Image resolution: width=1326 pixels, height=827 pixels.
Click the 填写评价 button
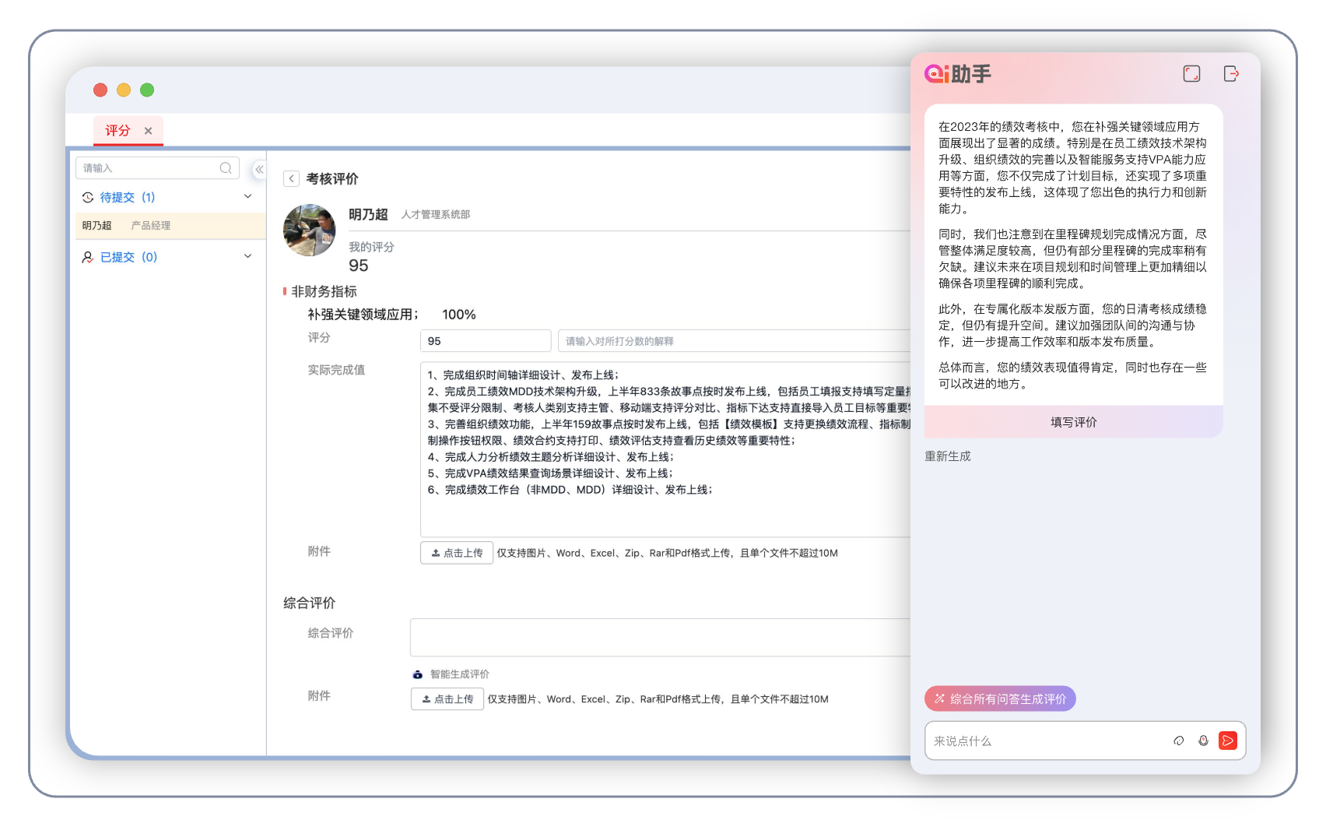click(x=1073, y=422)
